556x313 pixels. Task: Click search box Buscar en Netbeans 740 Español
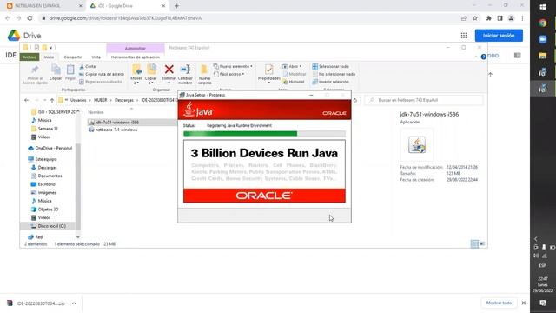click(424, 101)
